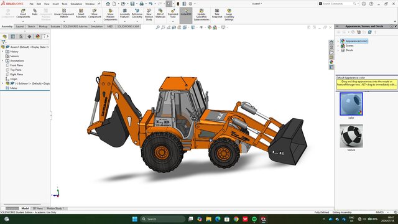Image resolution: width=398 pixels, height=224 pixels.
Task: Switch to the SOLIDWORKS CAM tab
Action: [128, 26]
